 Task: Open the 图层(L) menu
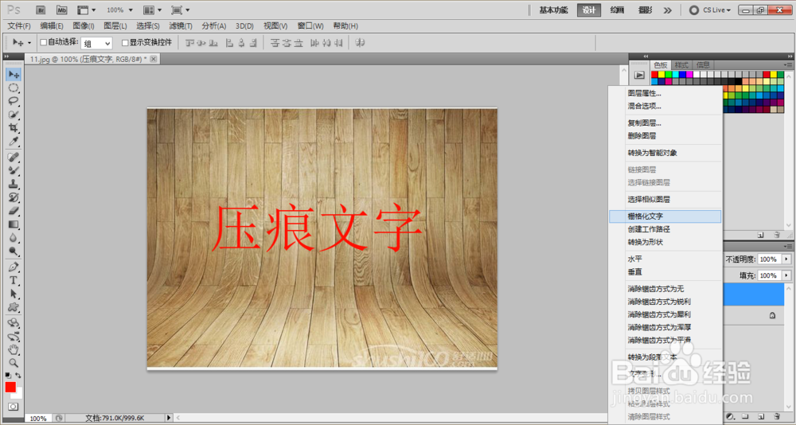(115, 26)
